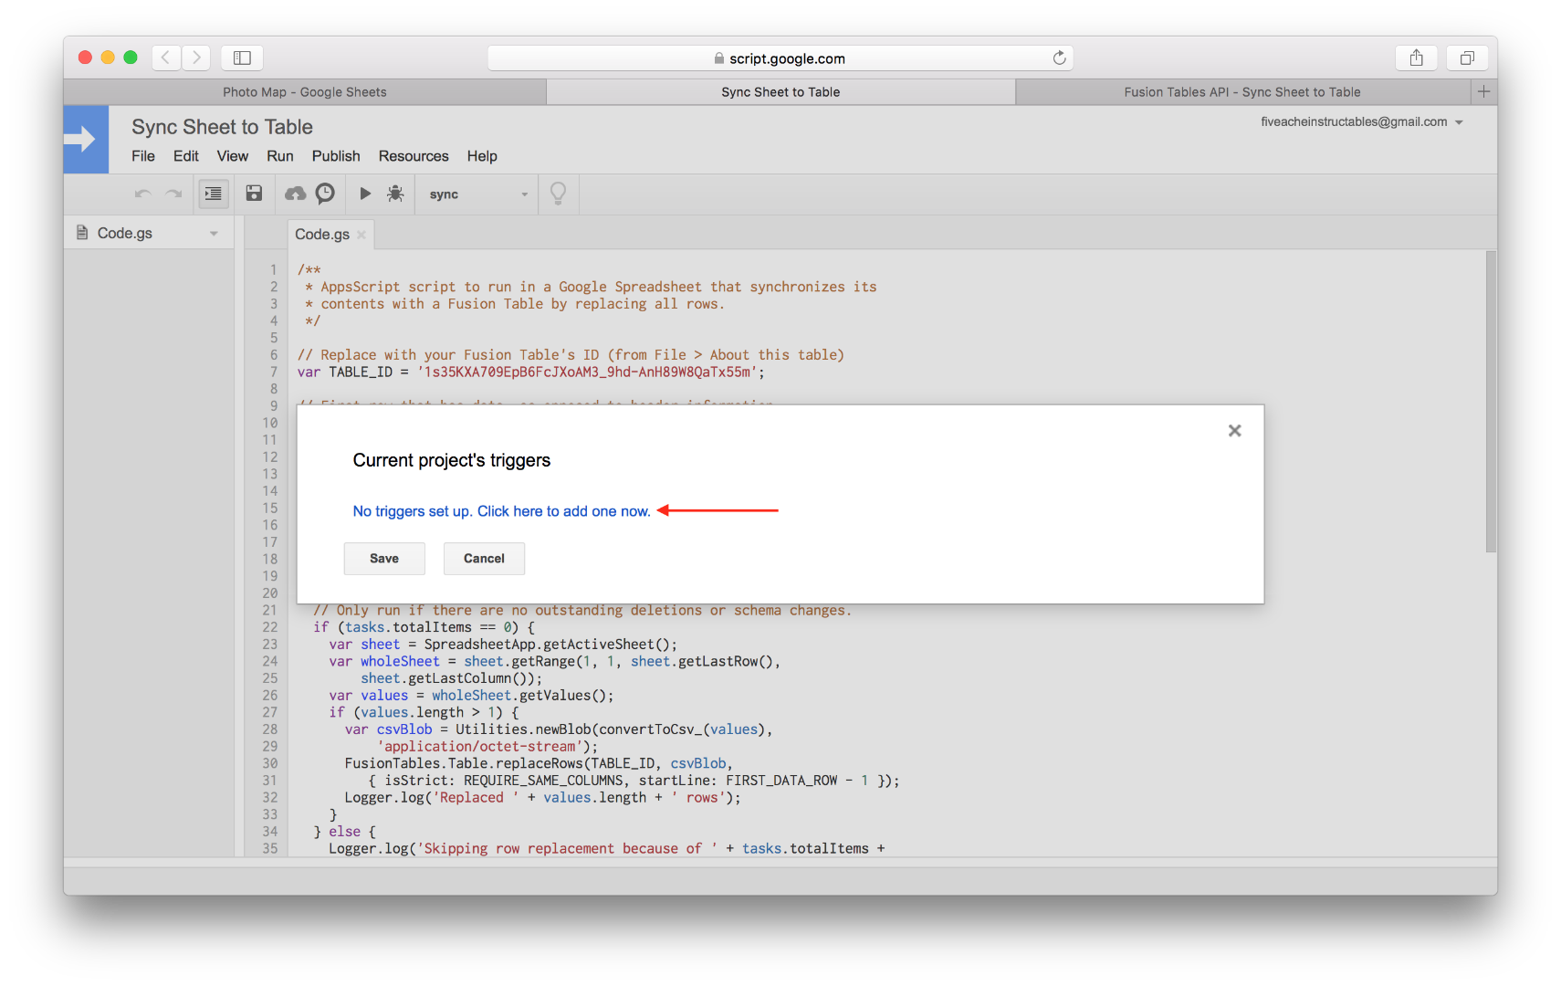Cancel out of the triggers dialog
Image resolution: width=1561 pixels, height=986 pixels.
point(483,558)
